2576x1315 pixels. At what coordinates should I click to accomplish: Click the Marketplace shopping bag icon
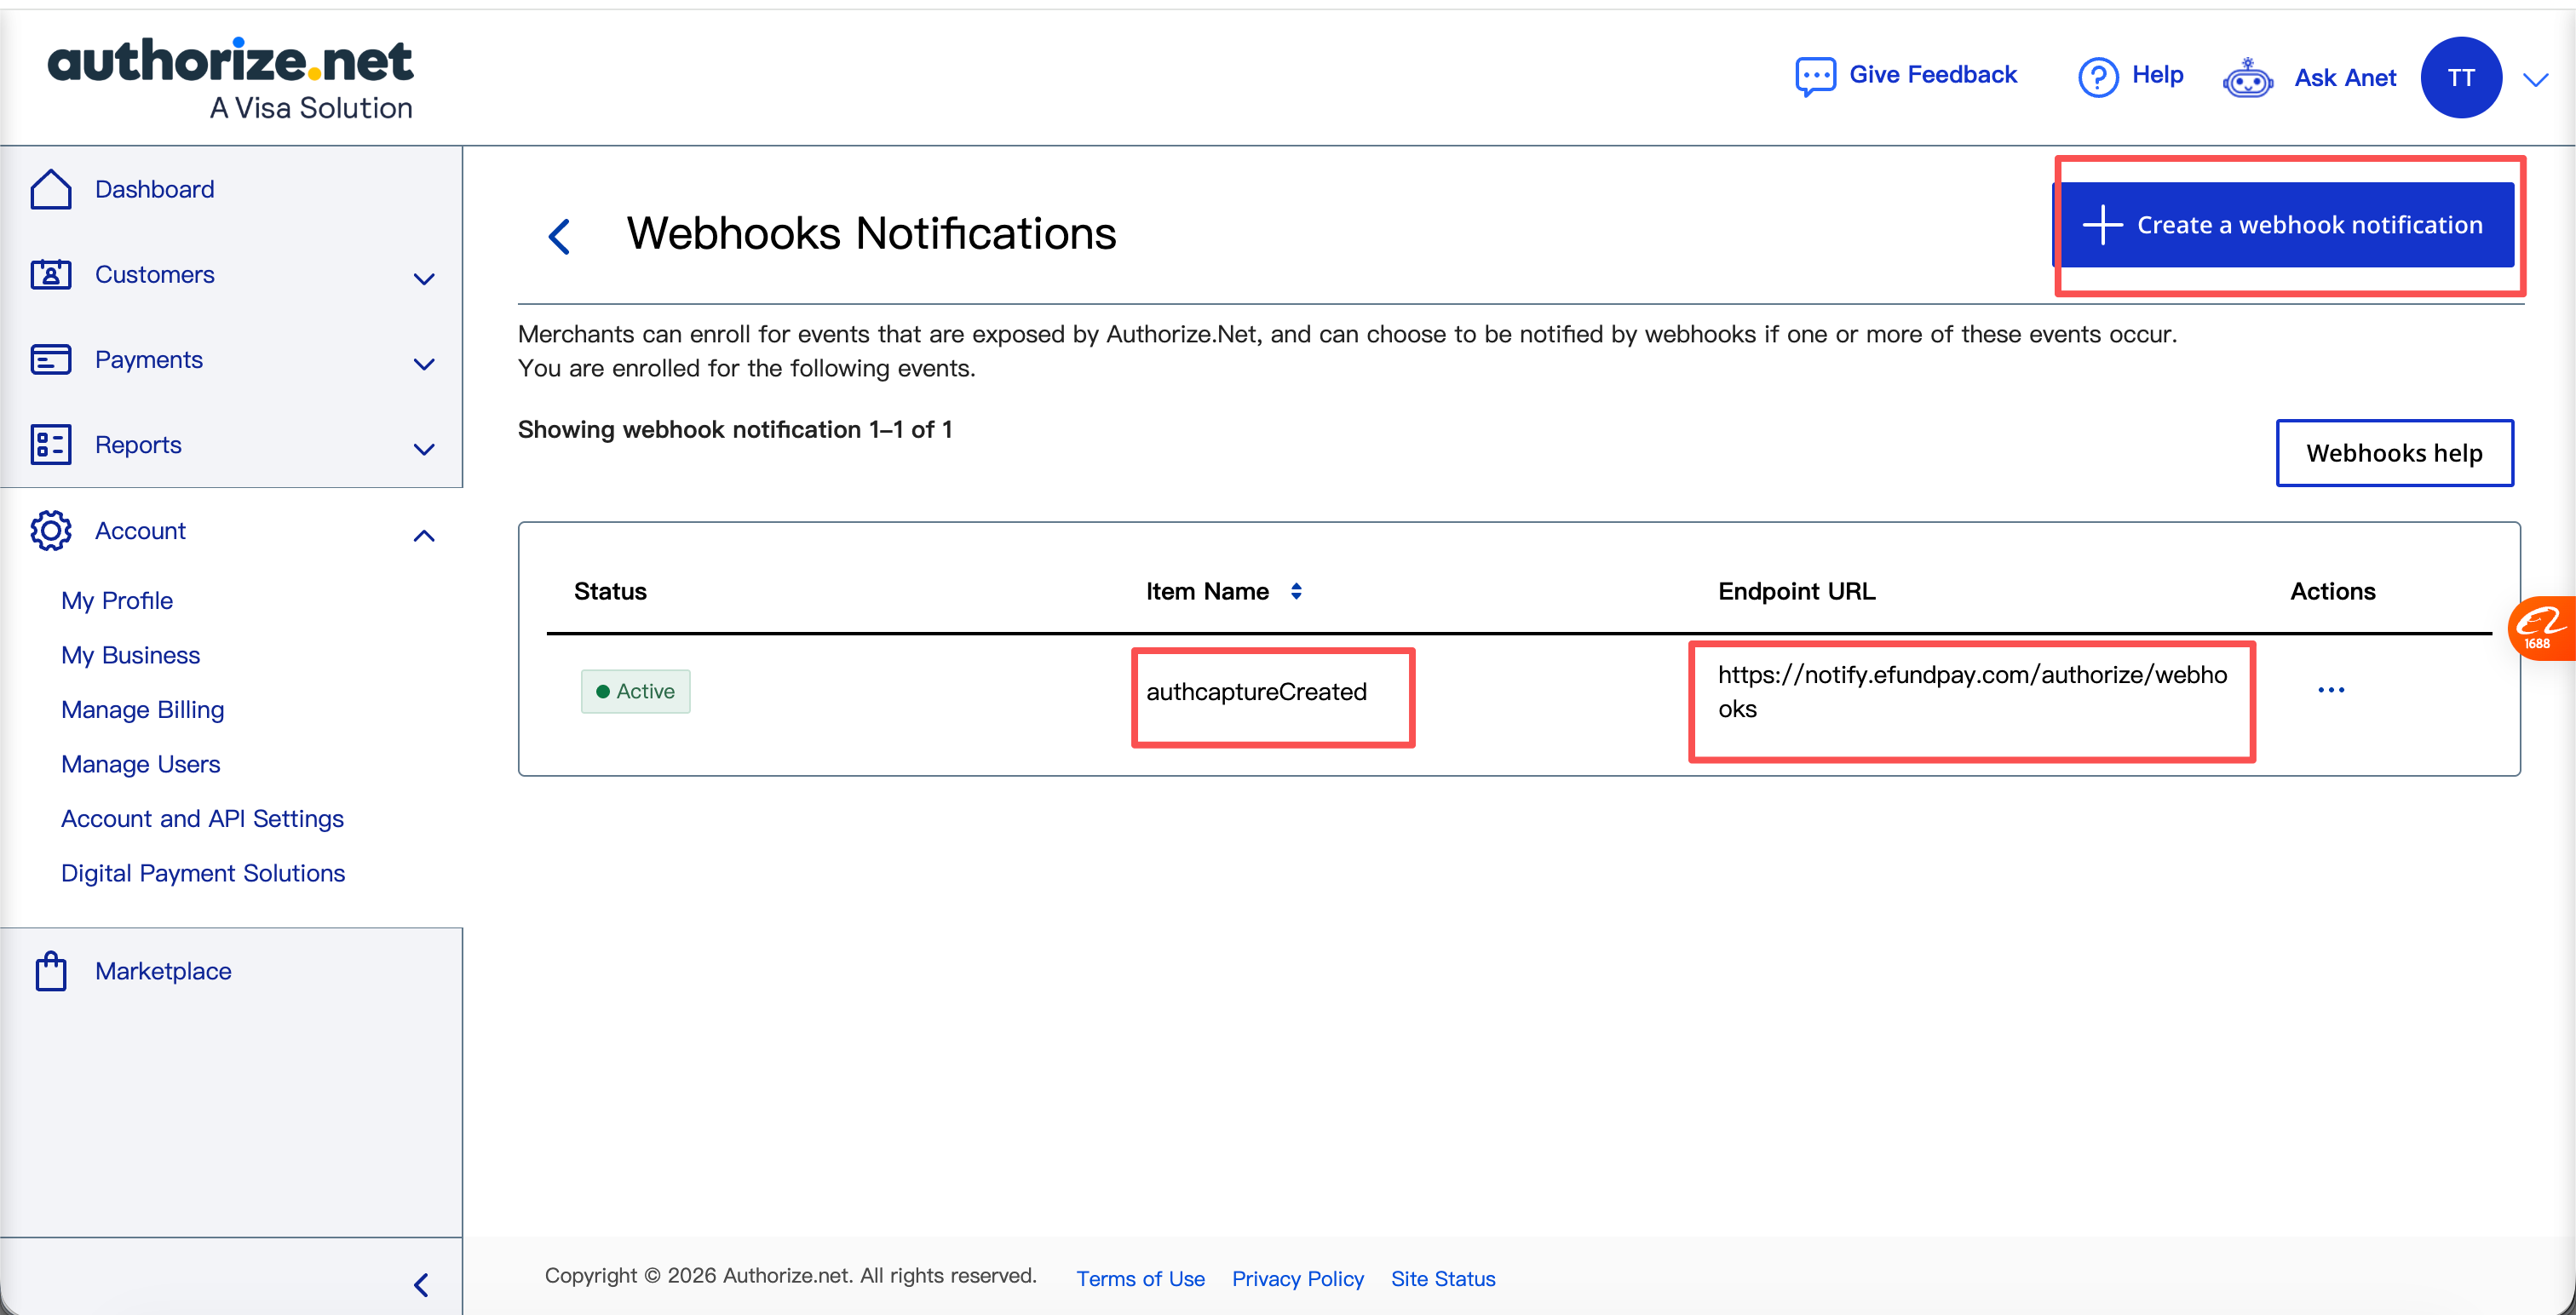click(x=51, y=970)
